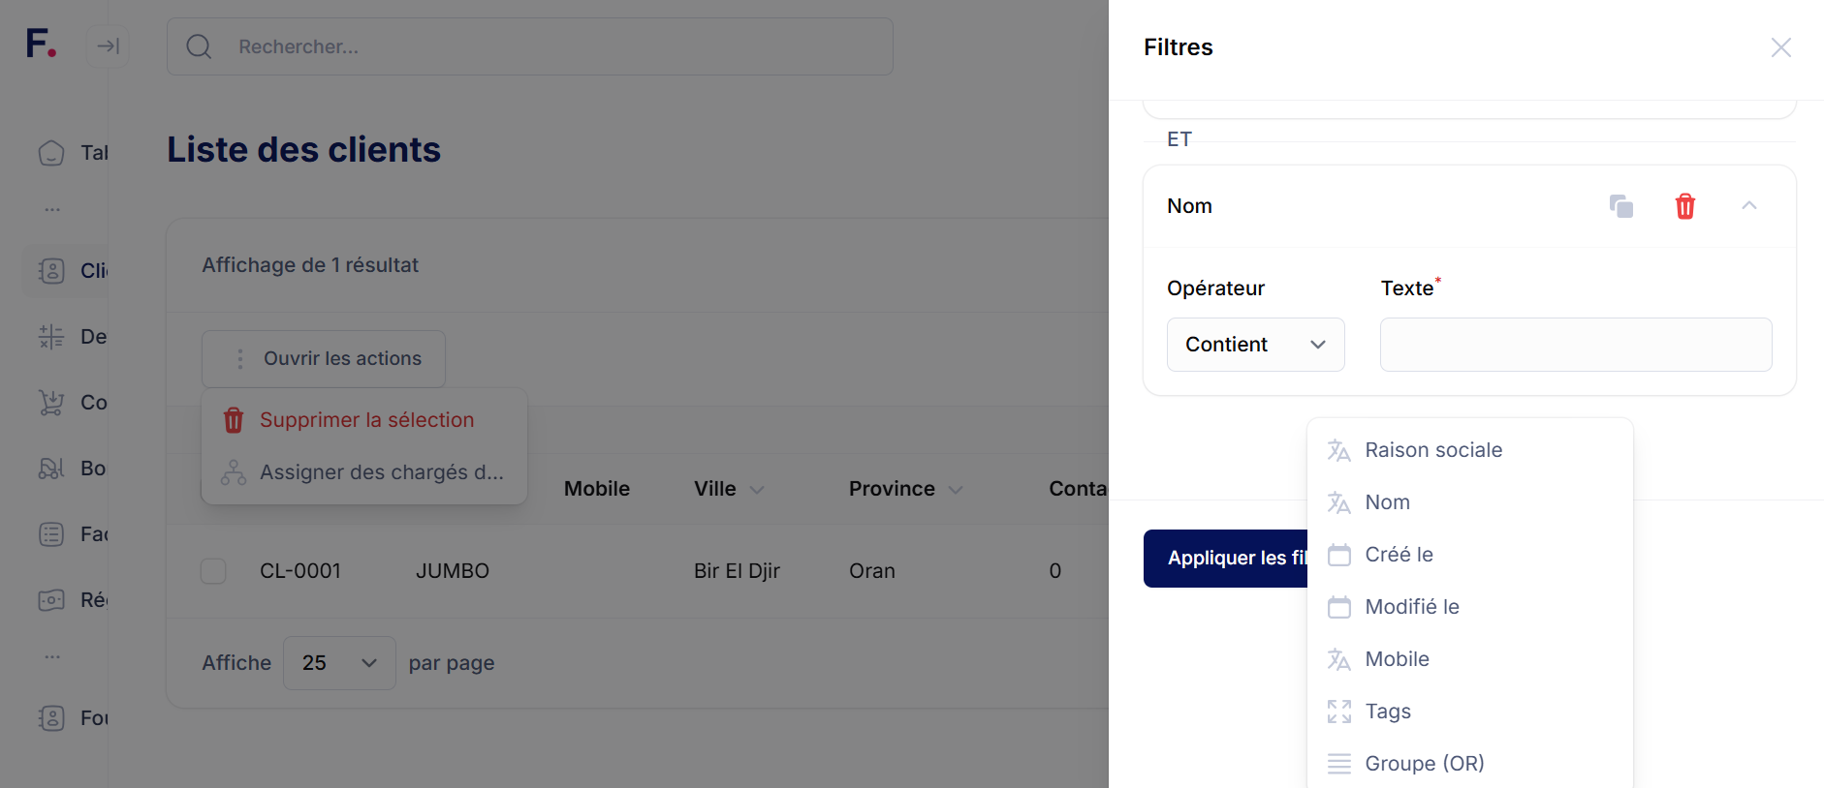The image size is (1824, 788).
Task: Open the 25 per page dropdown
Action: tap(339, 663)
